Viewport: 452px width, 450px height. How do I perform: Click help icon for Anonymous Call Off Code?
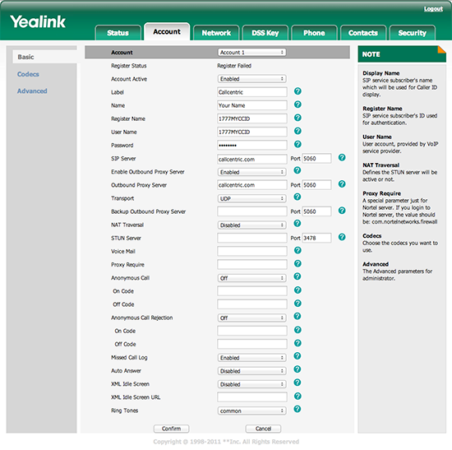point(297,304)
